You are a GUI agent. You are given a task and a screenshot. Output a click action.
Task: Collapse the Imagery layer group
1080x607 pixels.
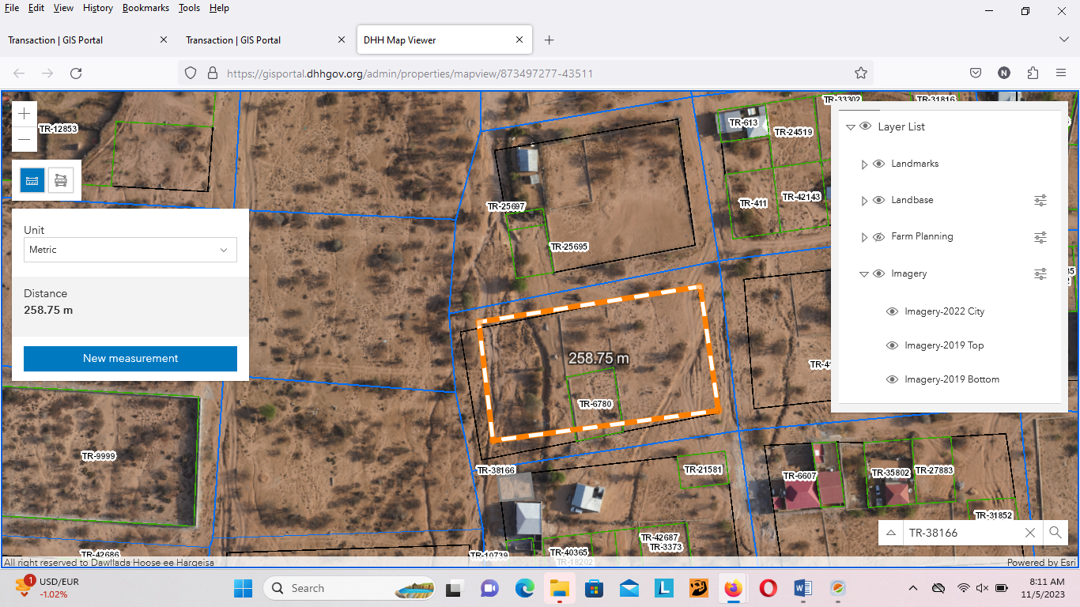click(864, 274)
